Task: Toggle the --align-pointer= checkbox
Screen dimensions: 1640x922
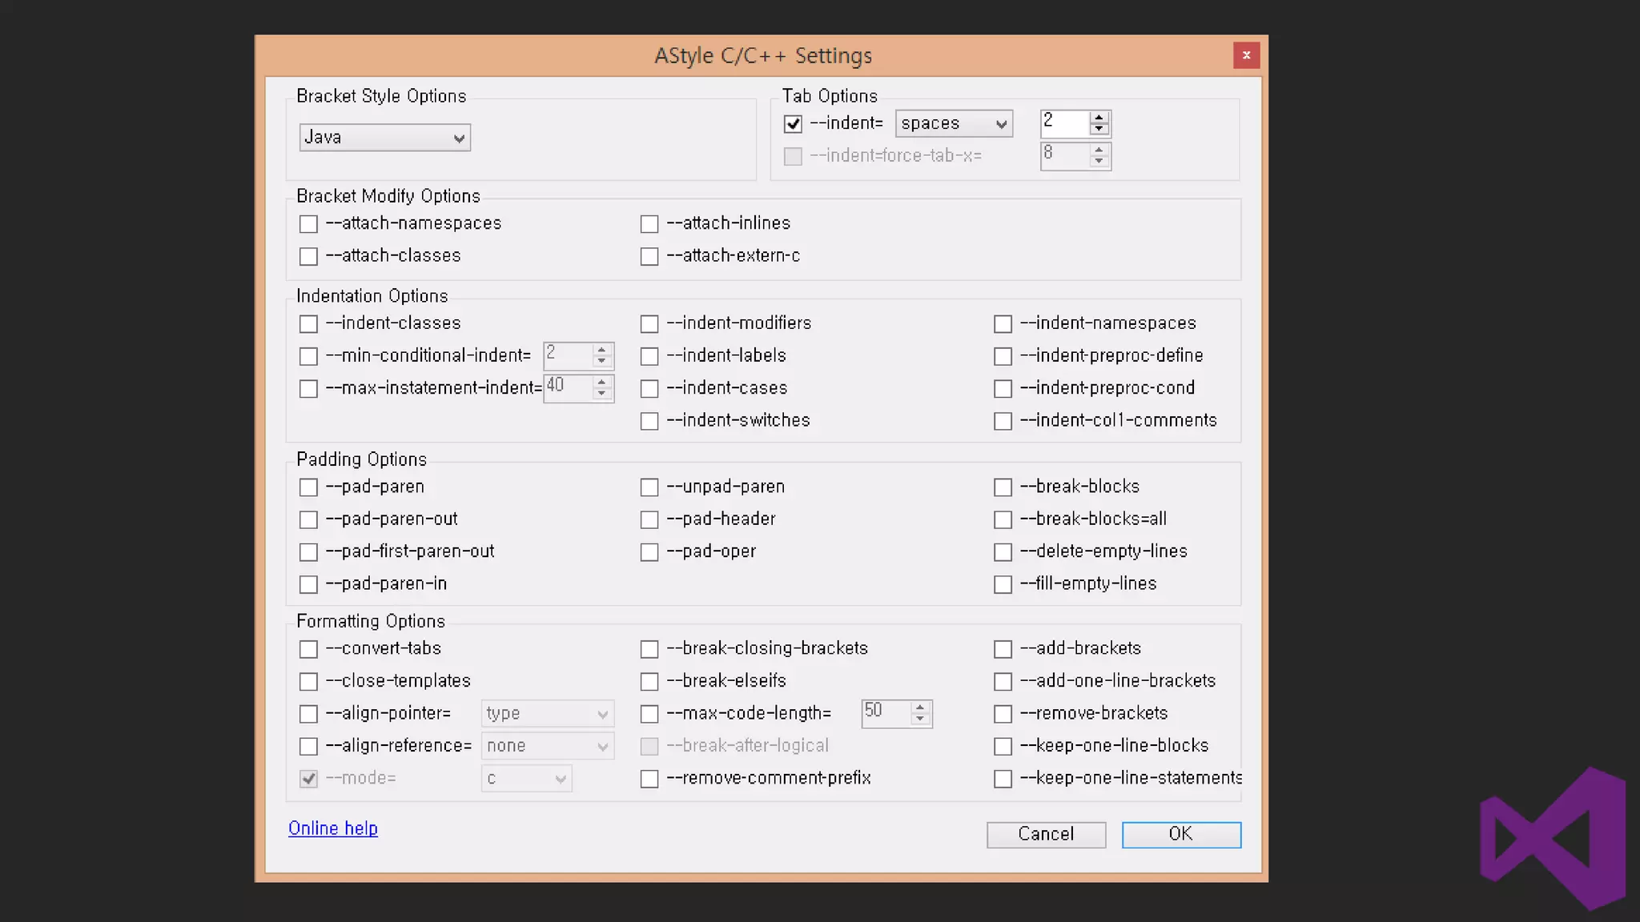Action: 308,714
